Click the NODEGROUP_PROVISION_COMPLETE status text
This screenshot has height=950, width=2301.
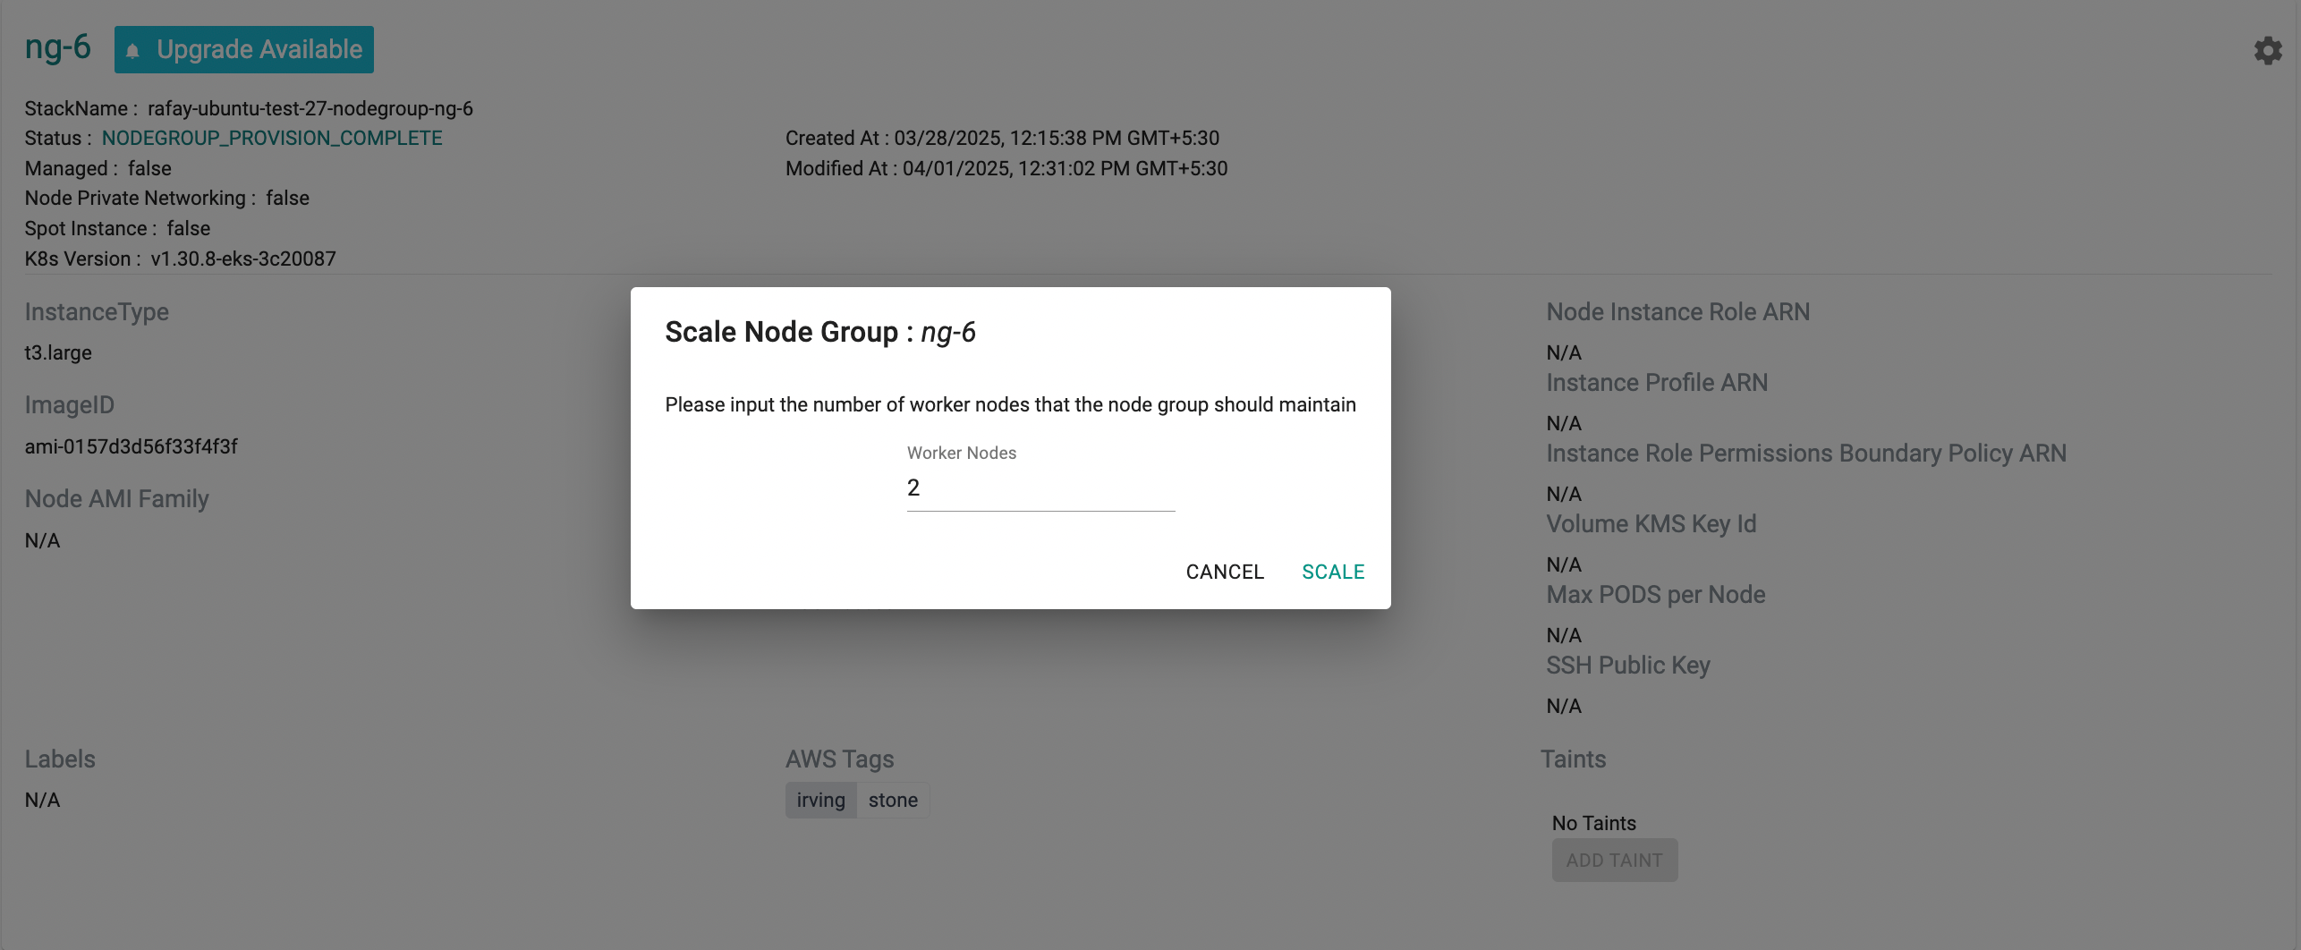click(x=272, y=139)
